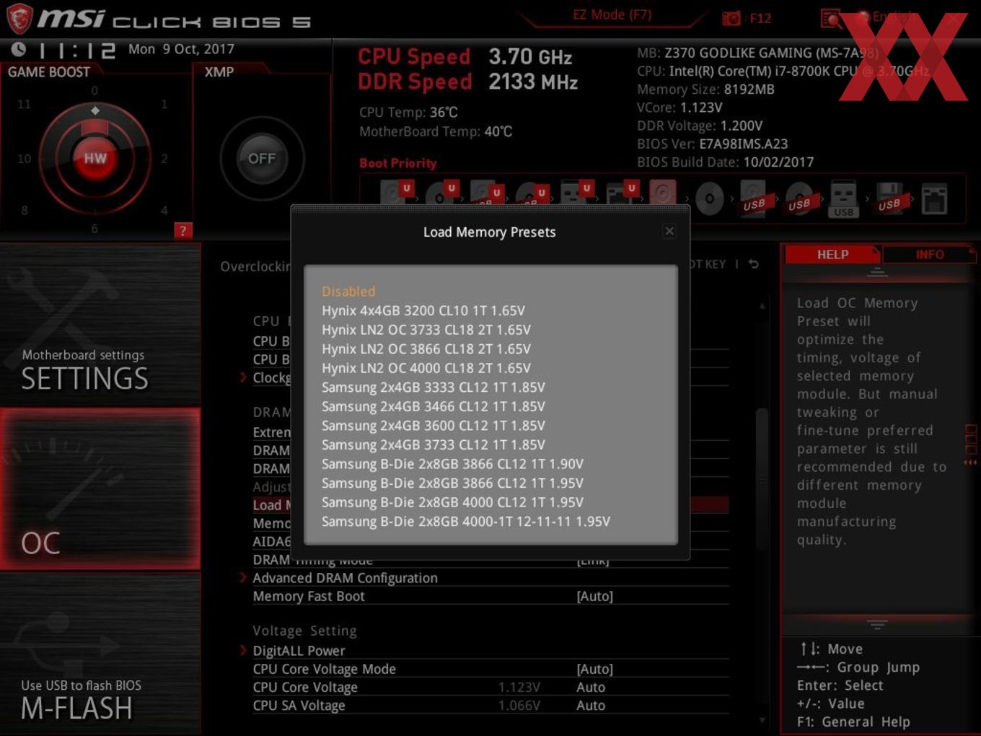Viewport: 981px width, 736px height.
Task: Click the Mon 9 Oct, 2017 date
Action: tap(181, 49)
